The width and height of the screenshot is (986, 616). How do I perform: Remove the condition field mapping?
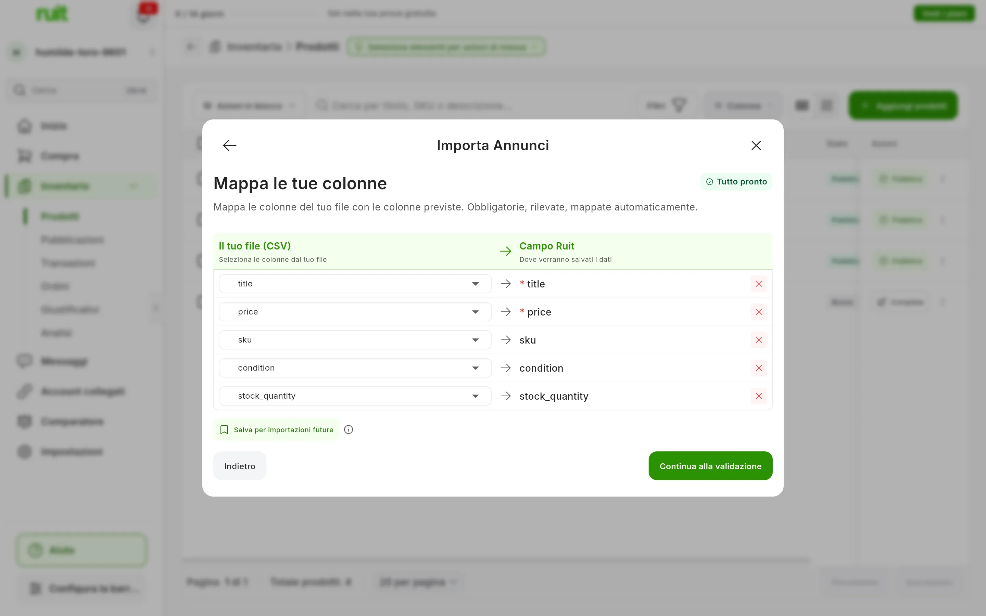759,368
